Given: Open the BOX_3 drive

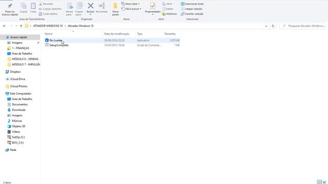Looking at the screenshot, I should coord(18,143).
